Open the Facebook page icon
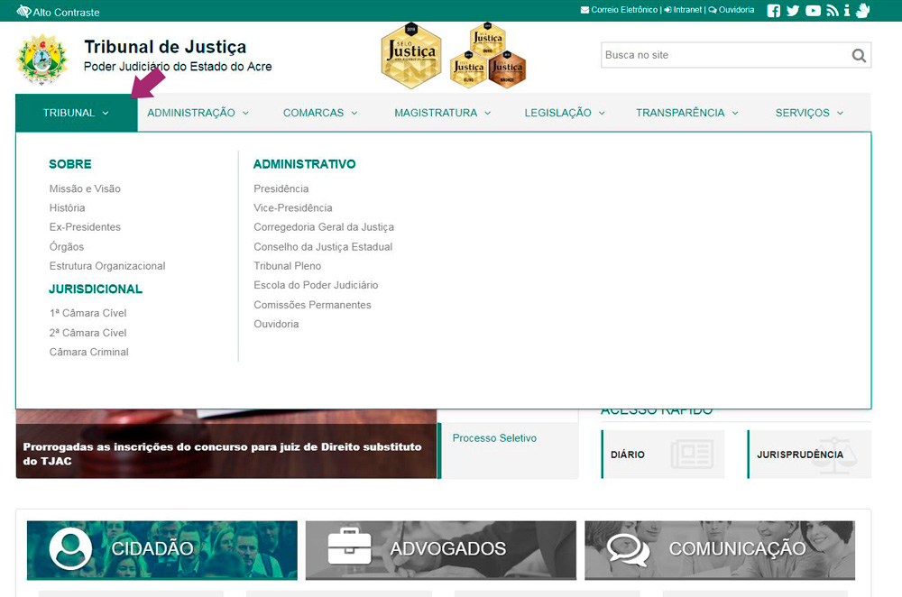Viewport: 902px width, 597px height. [x=773, y=11]
